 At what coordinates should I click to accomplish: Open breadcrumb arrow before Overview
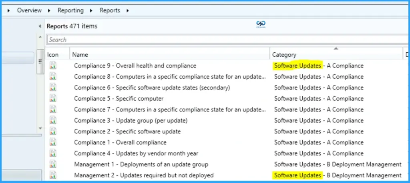[9, 11]
